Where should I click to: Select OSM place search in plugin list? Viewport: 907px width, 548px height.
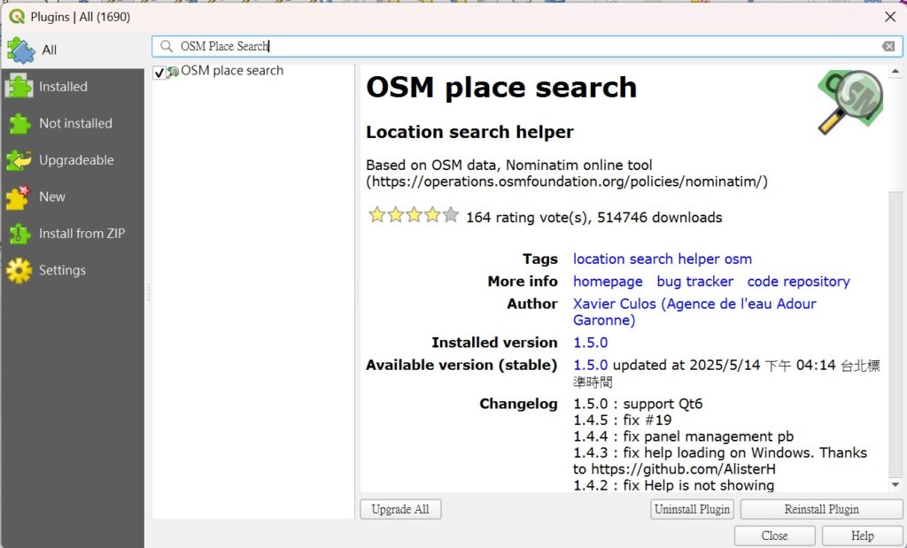click(x=232, y=71)
